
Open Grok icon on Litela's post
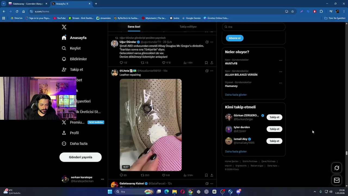click(x=207, y=71)
